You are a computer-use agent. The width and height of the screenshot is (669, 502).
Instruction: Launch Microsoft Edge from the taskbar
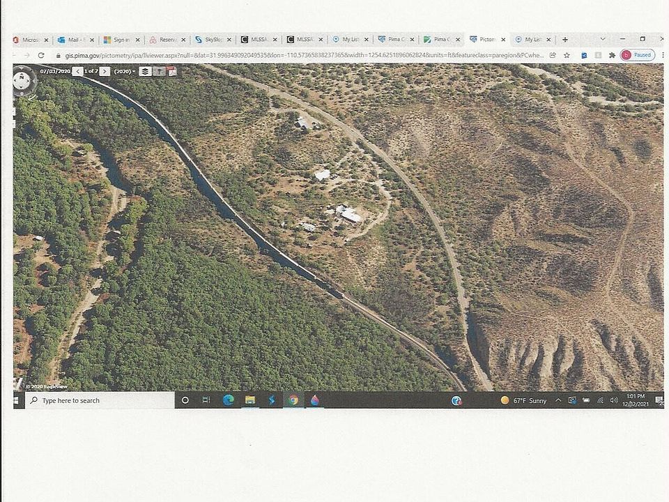(x=228, y=400)
